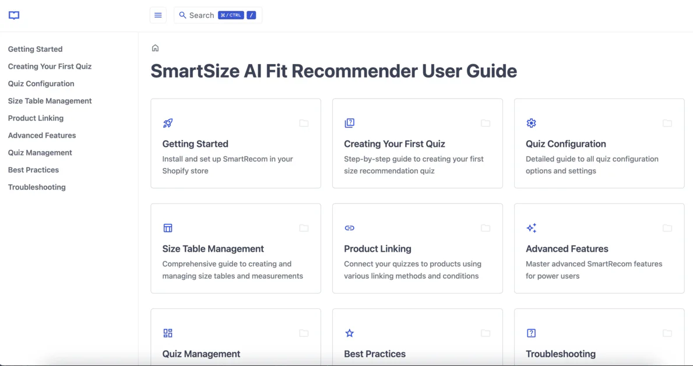Open the Best Practices card title
This screenshot has height=366, width=693.
tap(375, 354)
